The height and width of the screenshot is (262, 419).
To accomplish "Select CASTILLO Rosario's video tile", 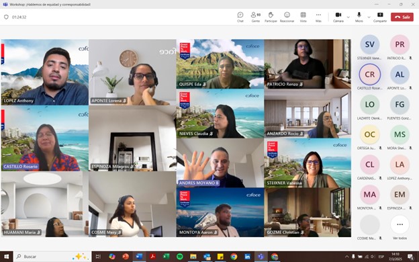I will (x=45, y=138).
